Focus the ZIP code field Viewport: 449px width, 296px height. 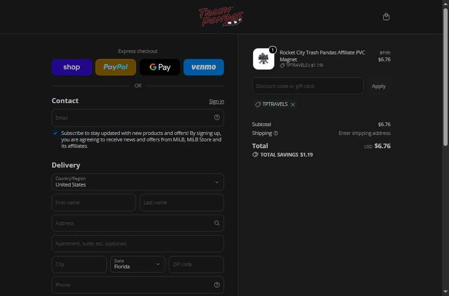[x=196, y=264]
